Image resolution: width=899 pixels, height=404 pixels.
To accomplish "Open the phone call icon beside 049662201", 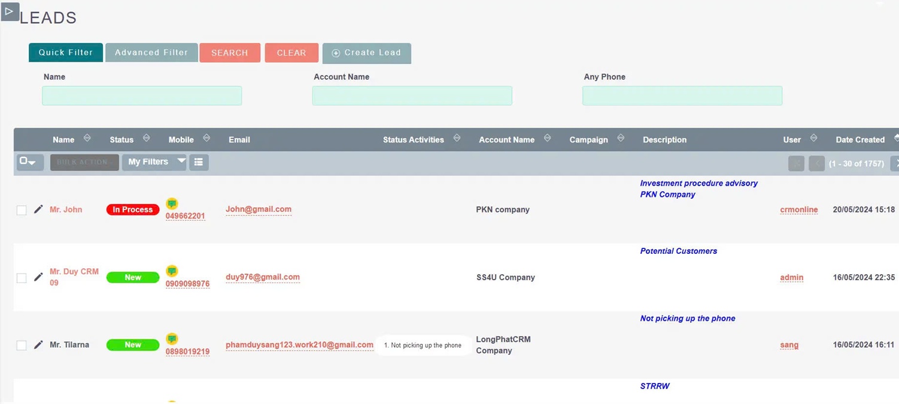I will [x=172, y=203].
